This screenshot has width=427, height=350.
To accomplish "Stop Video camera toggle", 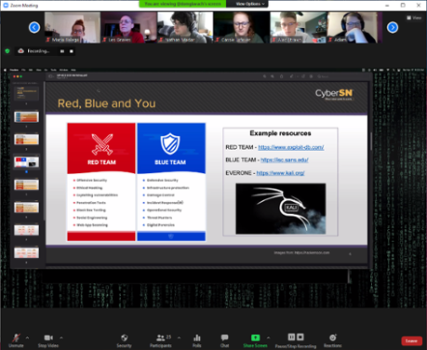I will pyautogui.click(x=48, y=341).
